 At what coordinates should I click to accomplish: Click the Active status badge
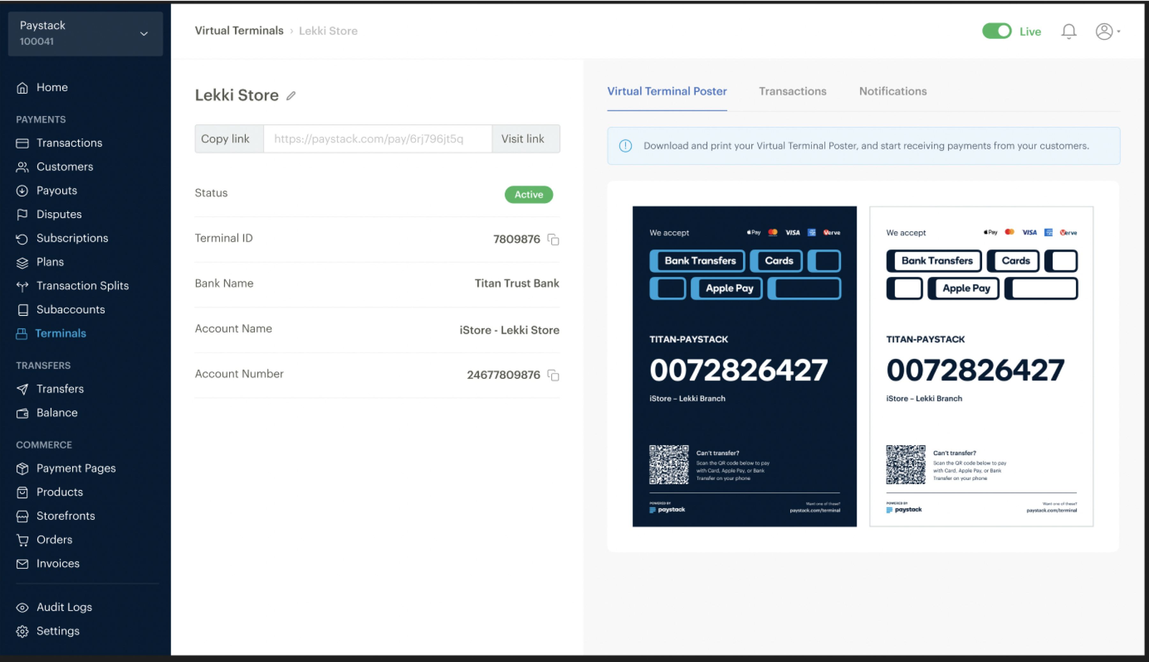[529, 195]
